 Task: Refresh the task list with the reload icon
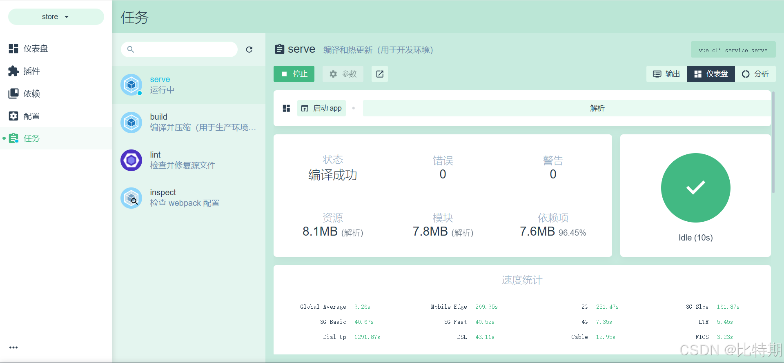(x=249, y=49)
